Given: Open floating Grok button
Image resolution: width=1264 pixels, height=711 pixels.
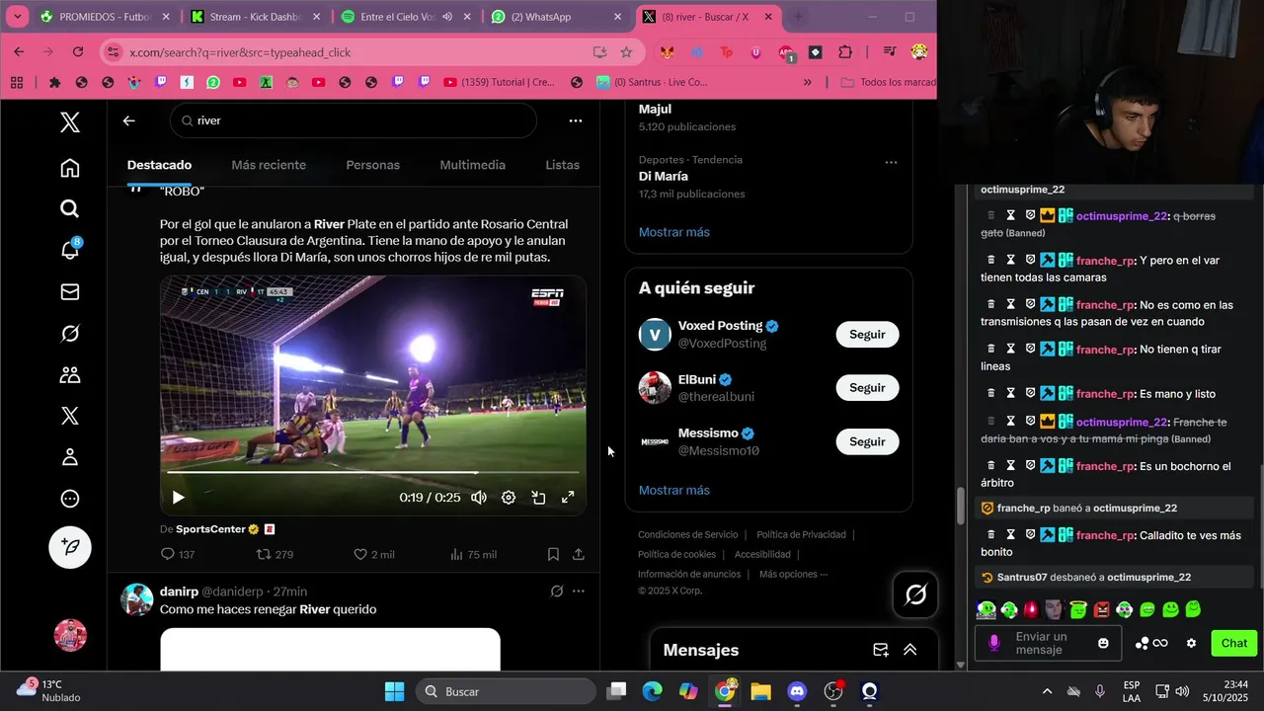Looking at the screenshot, I should click(915, 594).
